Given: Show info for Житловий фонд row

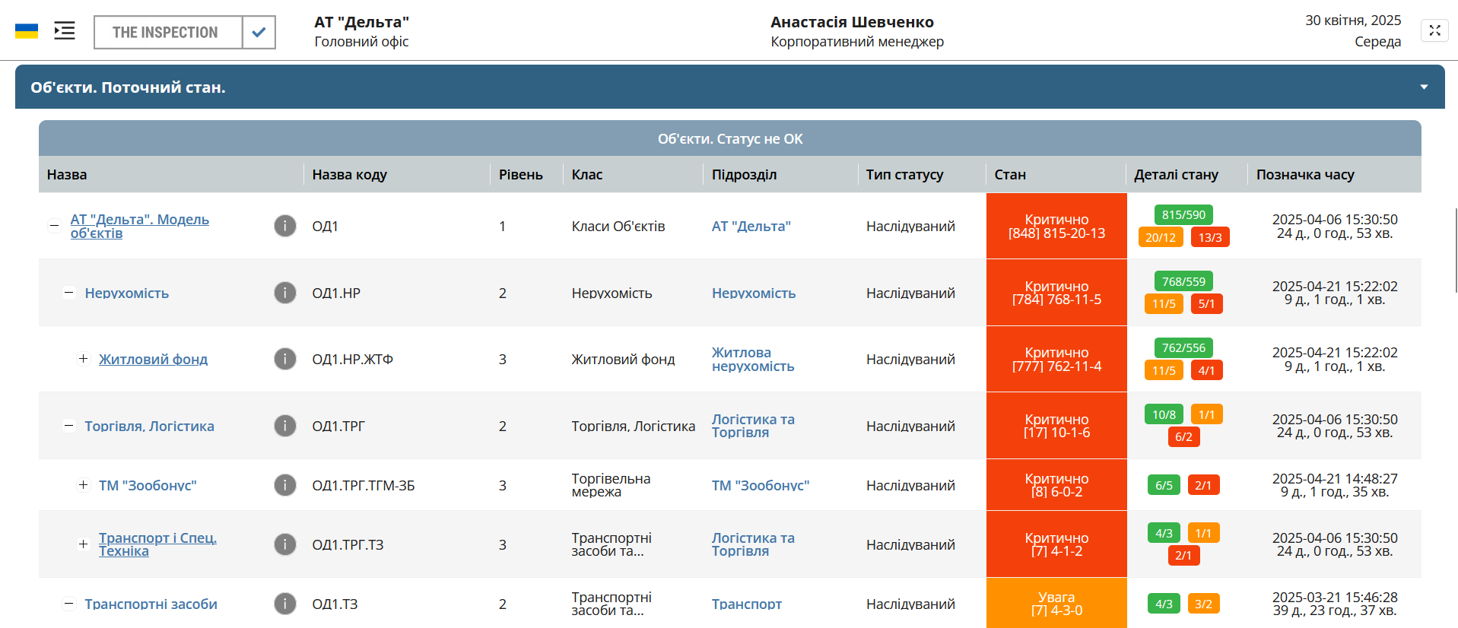Looking at the screenshot, I should [284, 359].
